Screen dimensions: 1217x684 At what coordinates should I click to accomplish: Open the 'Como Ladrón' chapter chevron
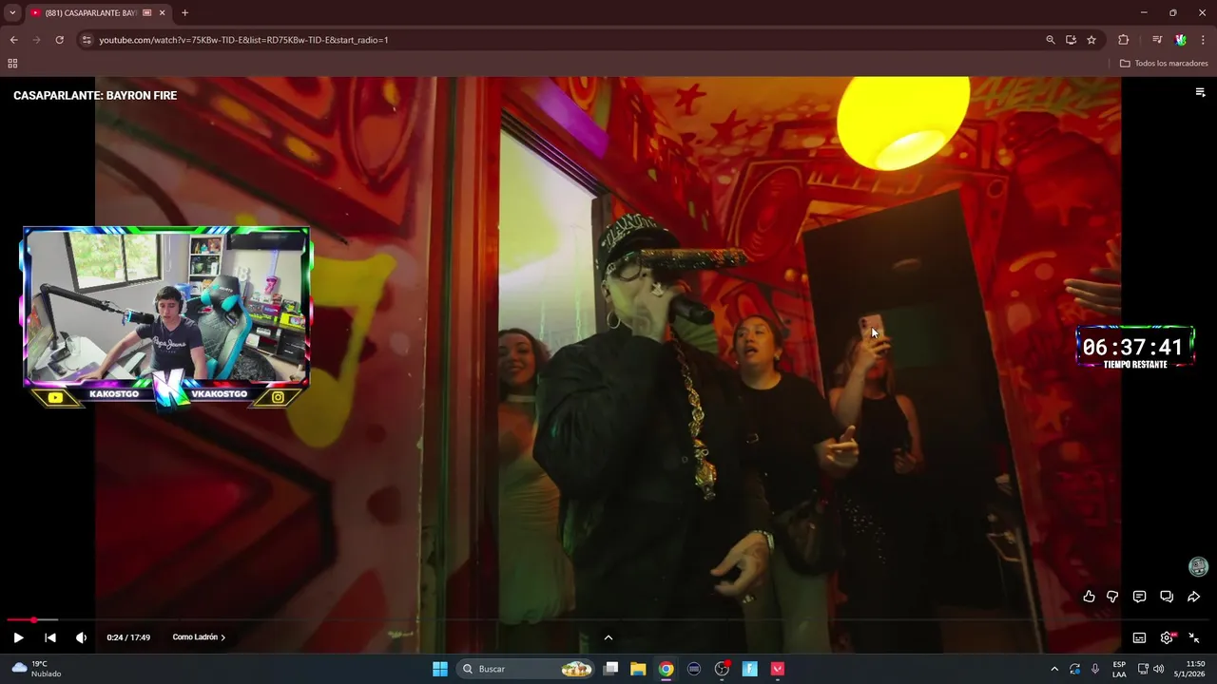222,637
